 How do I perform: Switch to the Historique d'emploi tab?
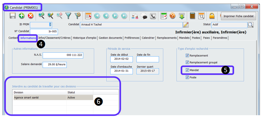[85, 38]
